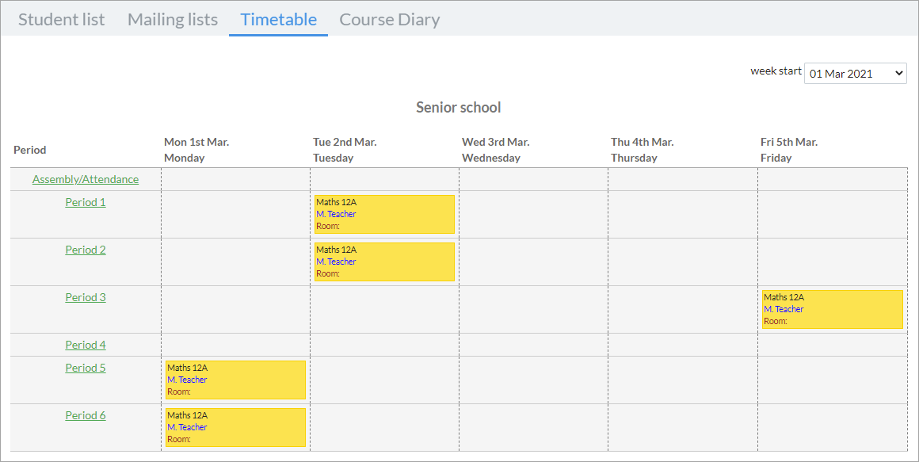This screenshot has height=462, width=919.
Task: Click the Period 6 link
Action: [86, 415]
